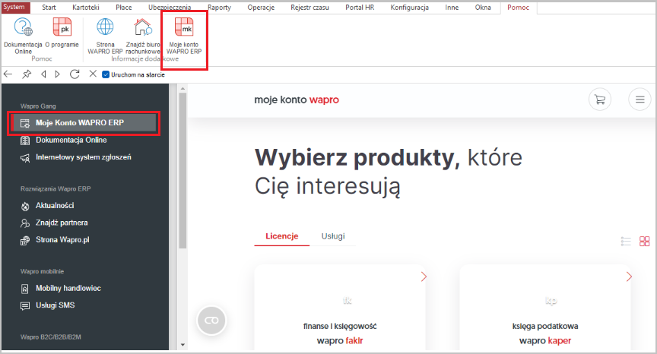Open wapro kaper card arrow
The image size is (657, 354).
coord(629,277)
